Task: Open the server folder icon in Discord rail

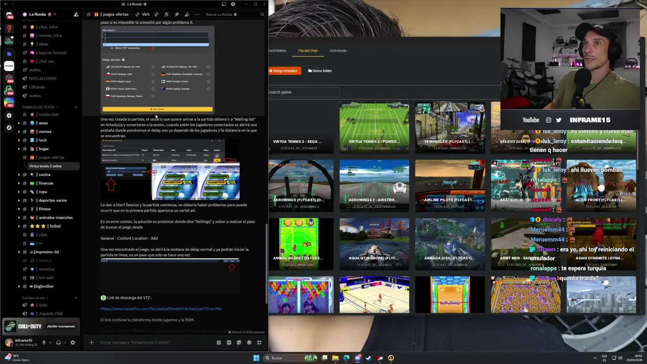Action: click(x=9, y=54)
